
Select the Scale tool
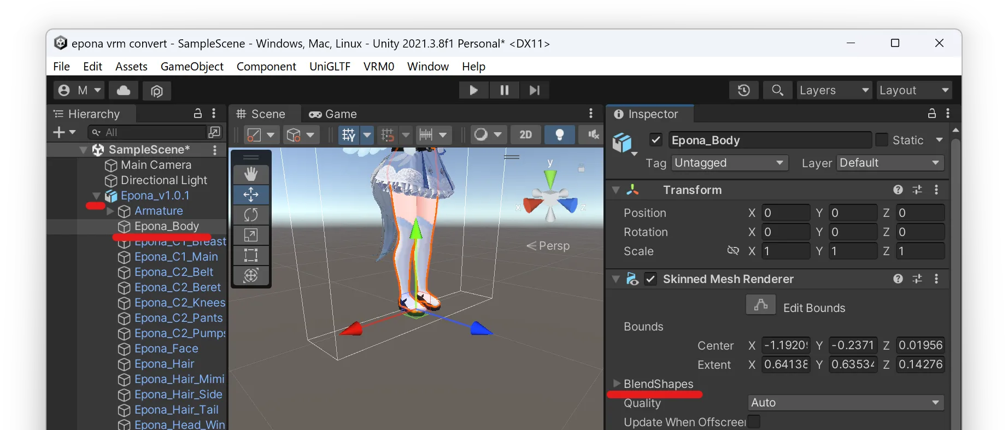pos(251,235)
